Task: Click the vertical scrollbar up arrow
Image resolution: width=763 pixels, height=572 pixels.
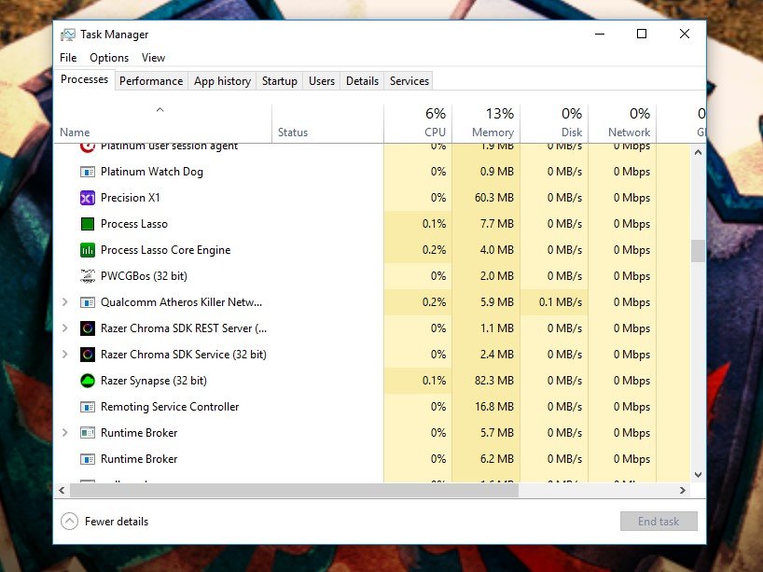Action: pyautogui.click(x=698, y=152)
